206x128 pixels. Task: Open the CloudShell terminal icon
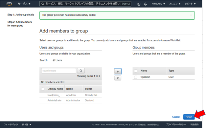point(139,4)
